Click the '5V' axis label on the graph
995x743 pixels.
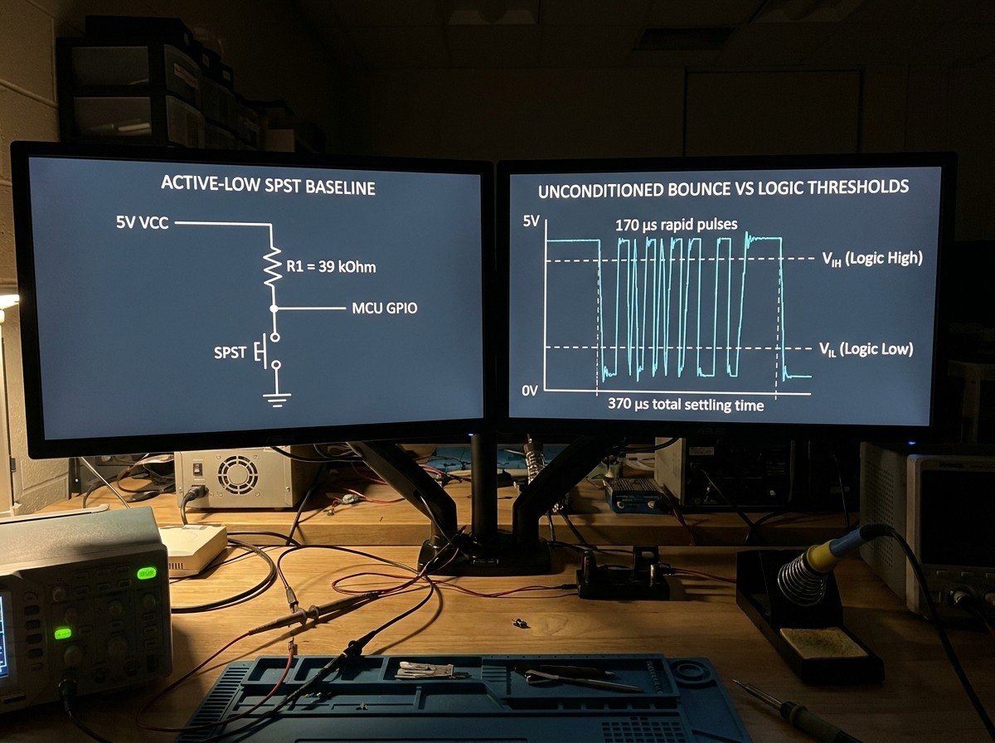coord(531,221)
